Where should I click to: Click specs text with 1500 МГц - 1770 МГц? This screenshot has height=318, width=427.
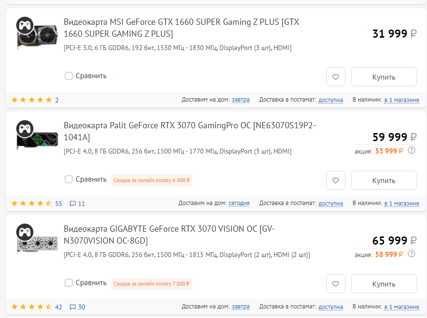pos(177,151)
